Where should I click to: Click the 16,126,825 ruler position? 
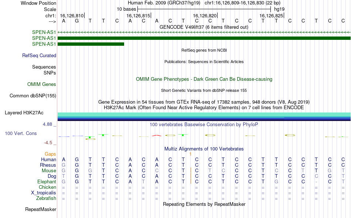point(271,15)
